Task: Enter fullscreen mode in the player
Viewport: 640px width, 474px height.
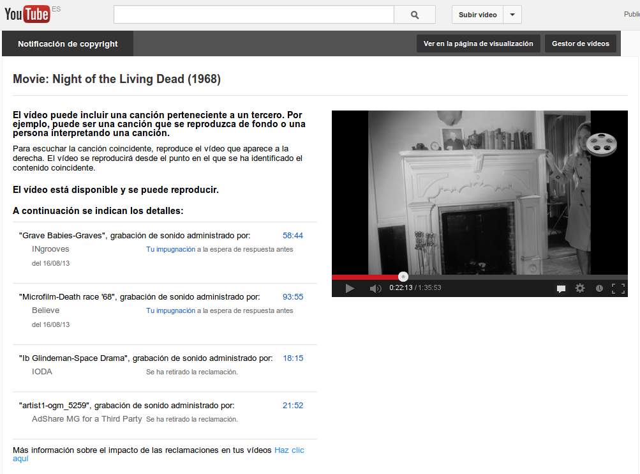Action: 618,288
